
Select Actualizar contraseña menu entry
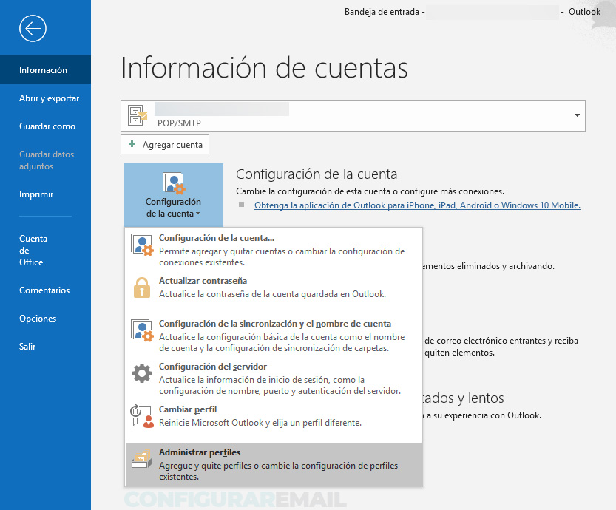click(x=274, y=293)
